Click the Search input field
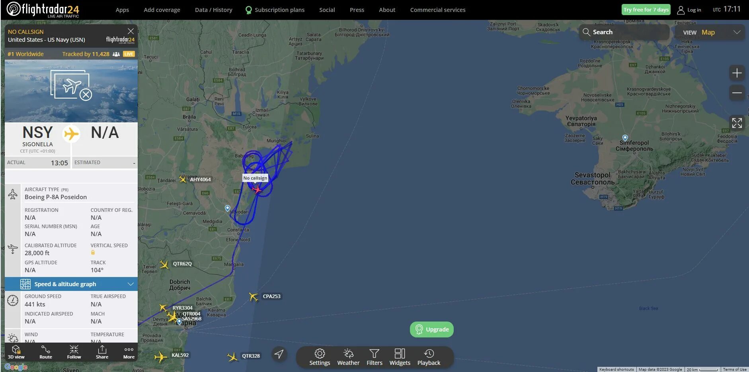The height and width of the screenshot is (372, 749). click(x=624, y=32)
